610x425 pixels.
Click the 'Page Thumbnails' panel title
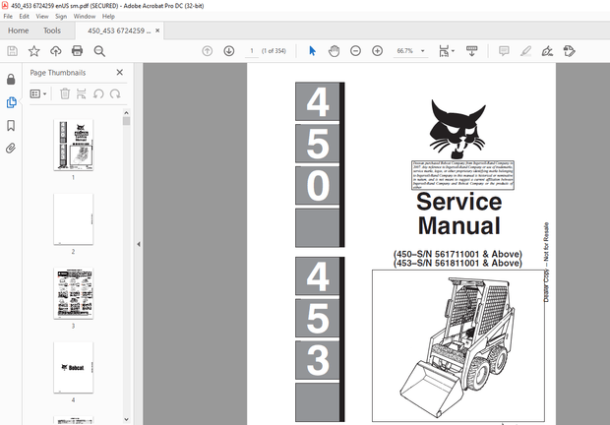point(58,73)
